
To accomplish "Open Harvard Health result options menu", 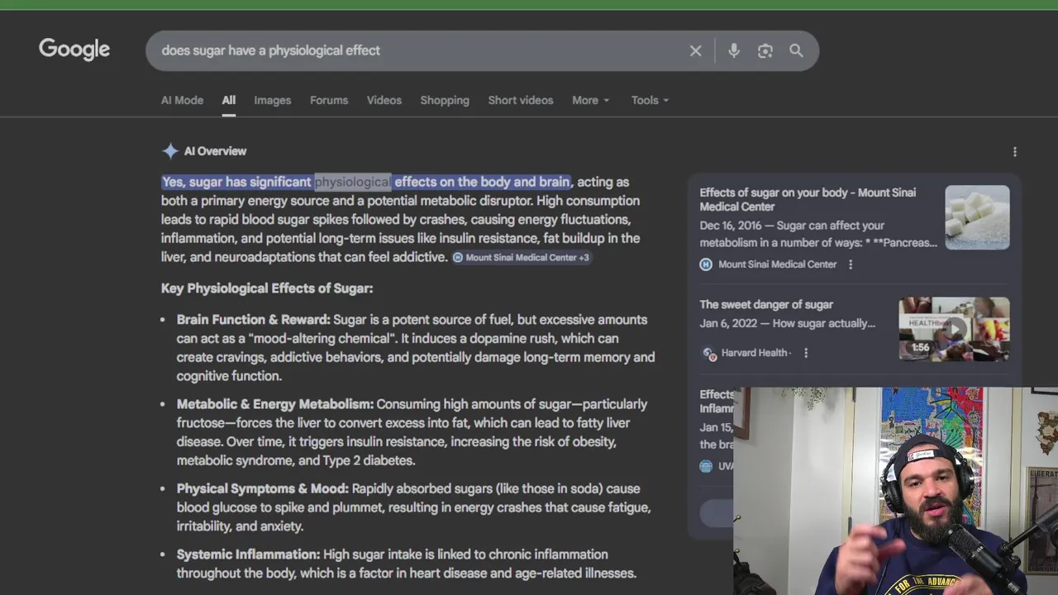I will [806, 353].
